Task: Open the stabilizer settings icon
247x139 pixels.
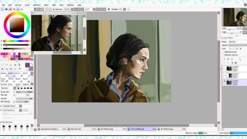Action: click(x=109, y=9)
